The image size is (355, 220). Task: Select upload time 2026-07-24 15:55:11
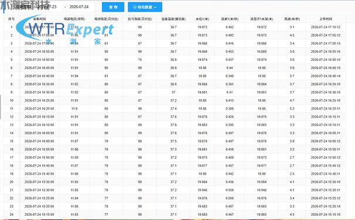[x=326, y=150]
